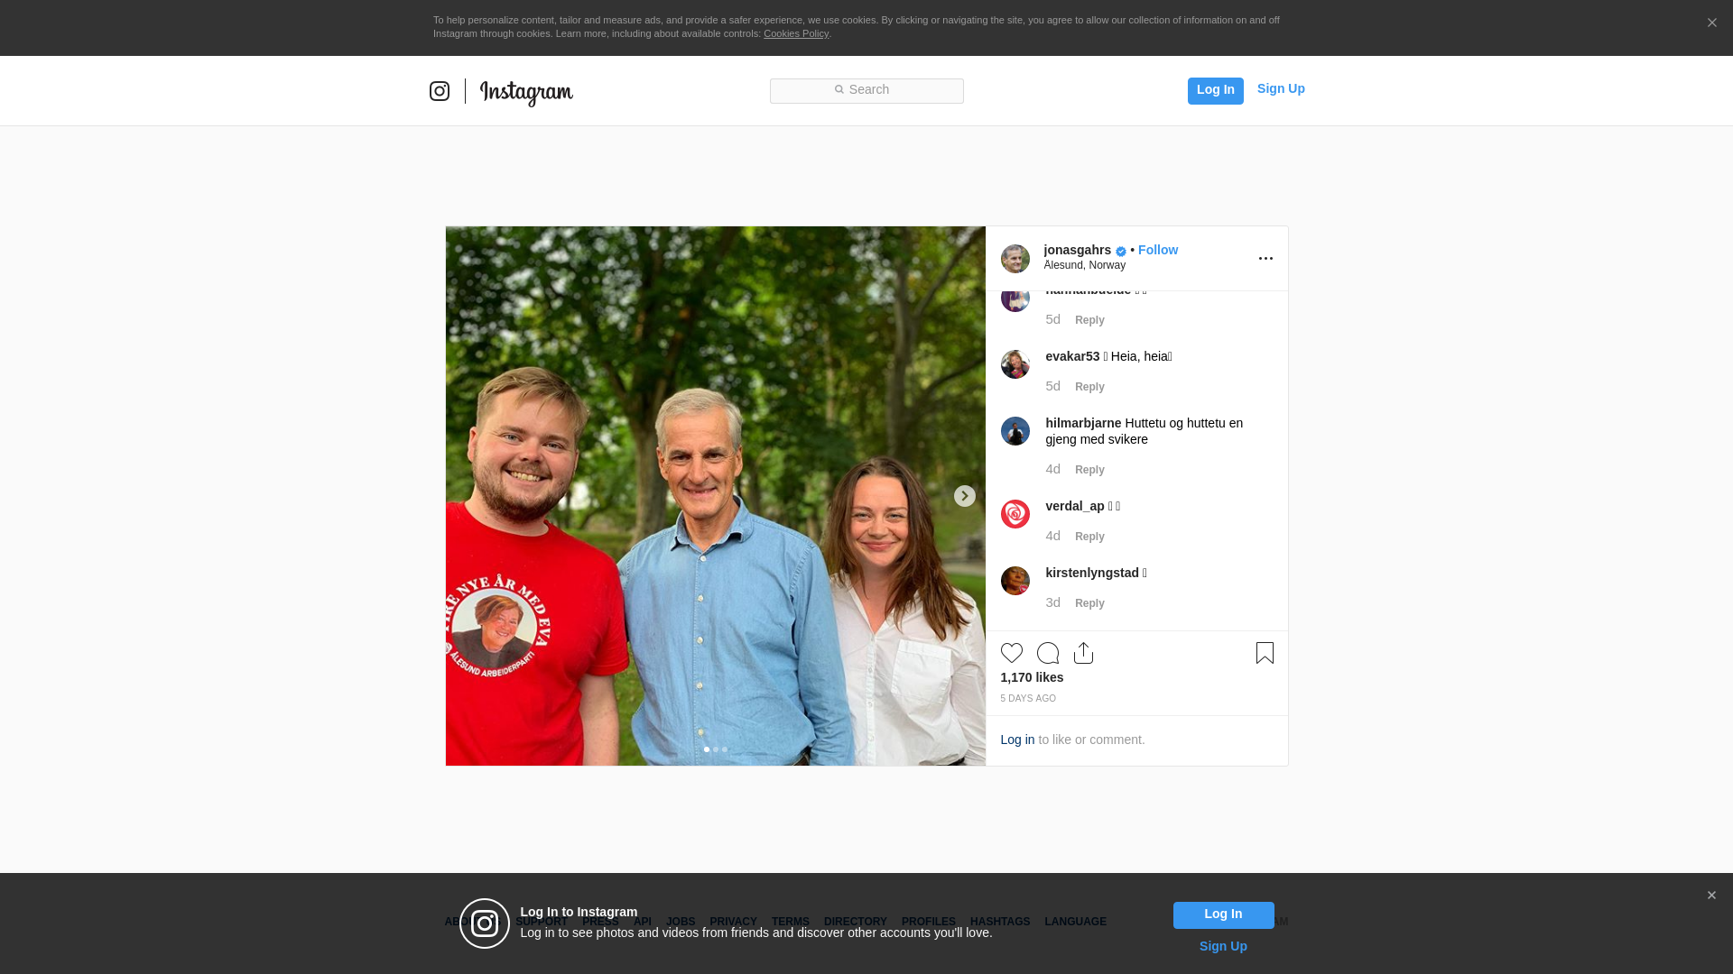Open the Sign Up link in header
The width and height of the screenshot is (1733, 974).
tap(1280, 88)
